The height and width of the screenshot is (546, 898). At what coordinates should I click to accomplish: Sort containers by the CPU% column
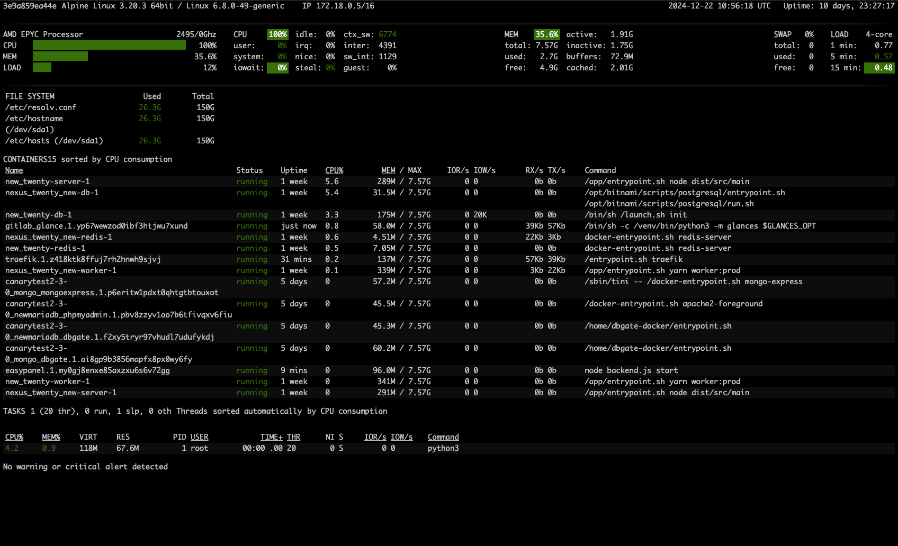334,170
